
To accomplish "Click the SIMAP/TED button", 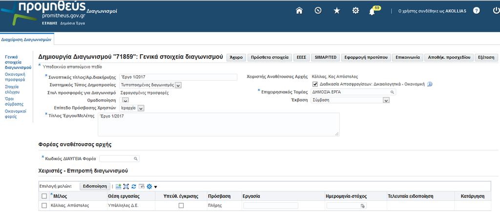I will pyautogui.click(x=325, y=57).
